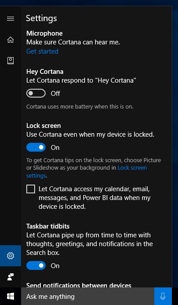Viewport: 178px width, 305px height.
Task: Click the Get started link
Action: (x=43, y=51)
